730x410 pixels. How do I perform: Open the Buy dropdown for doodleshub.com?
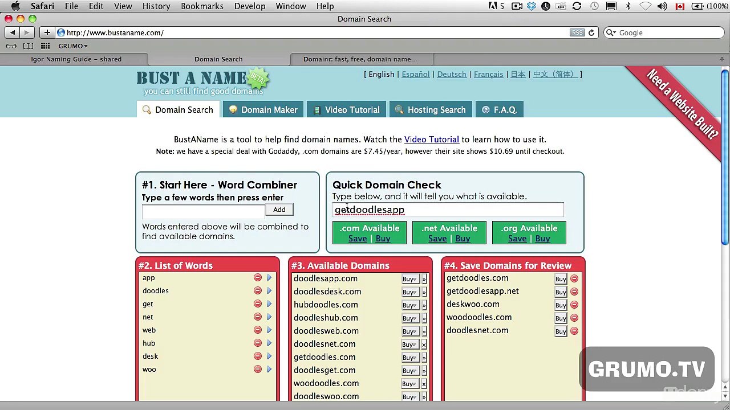410,318
